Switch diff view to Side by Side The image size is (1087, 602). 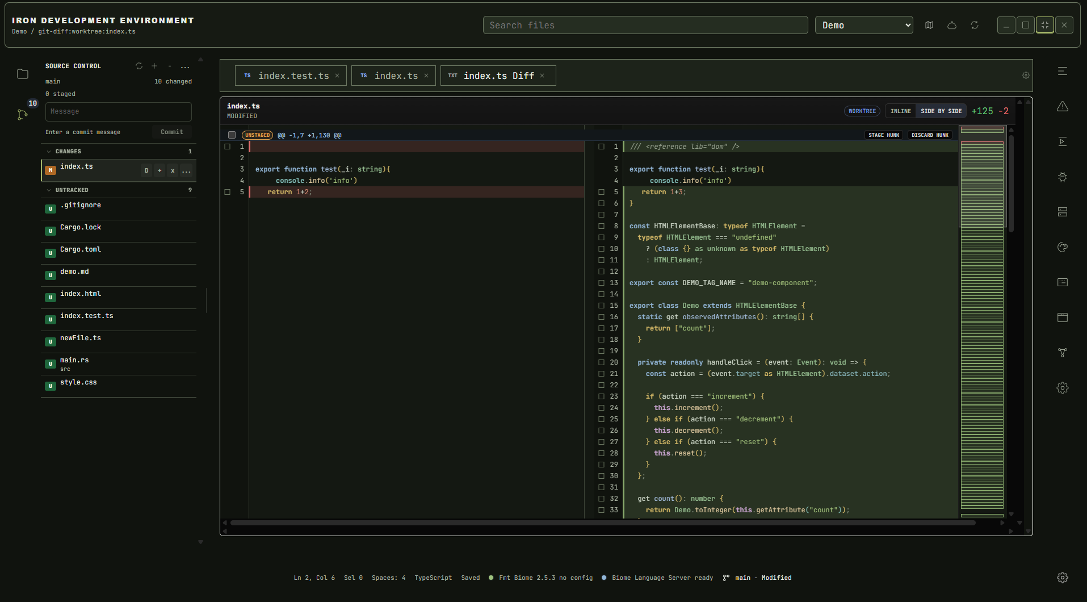tap(941, 111)
